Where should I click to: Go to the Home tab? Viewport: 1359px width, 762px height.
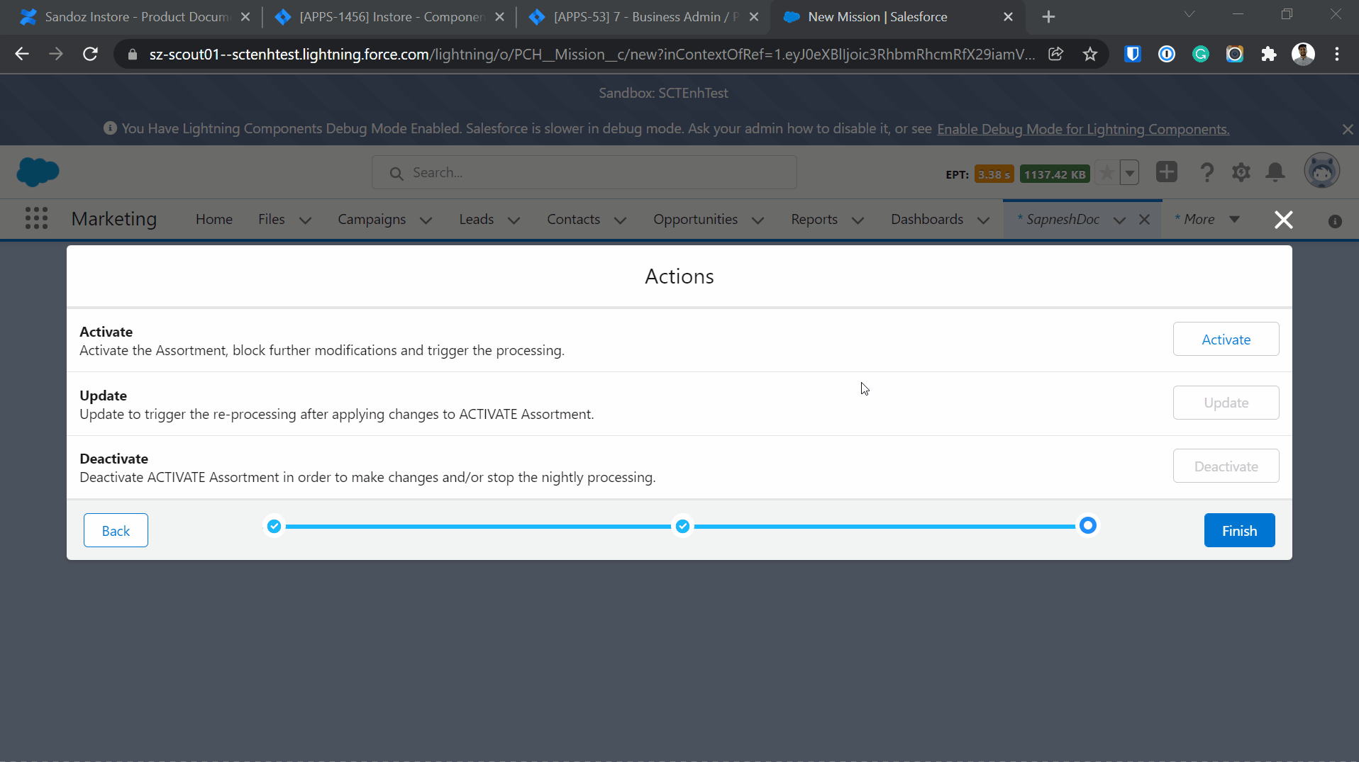[x=213, y=219]
